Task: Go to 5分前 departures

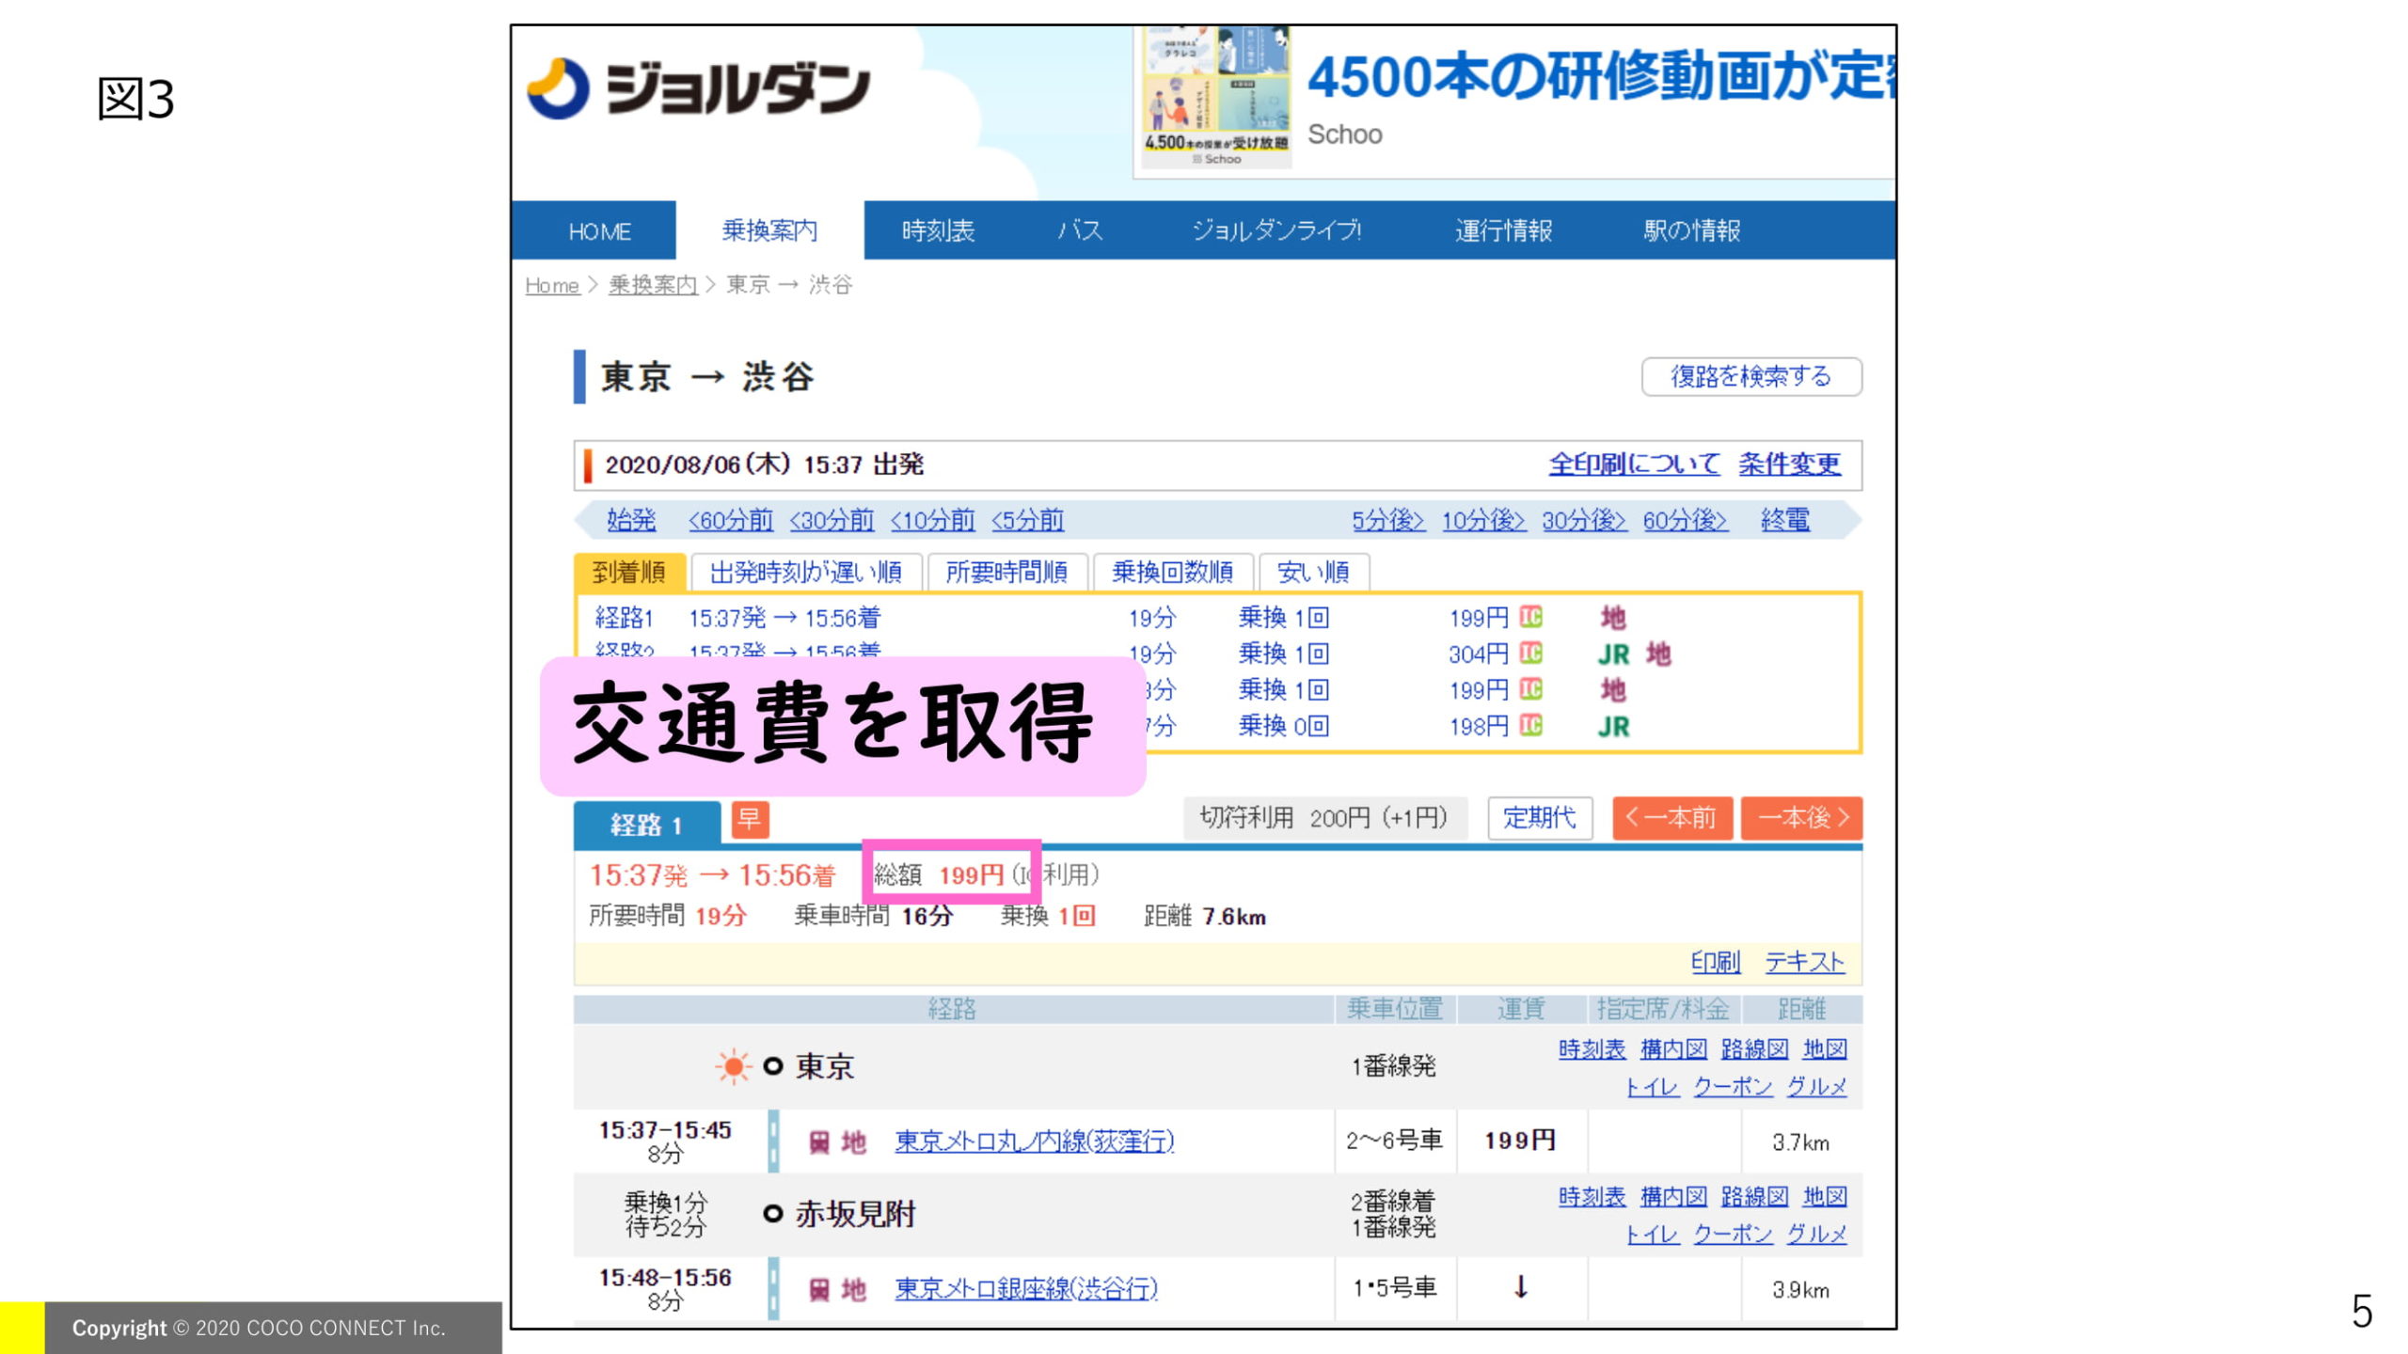Action: coord(1027,520)
